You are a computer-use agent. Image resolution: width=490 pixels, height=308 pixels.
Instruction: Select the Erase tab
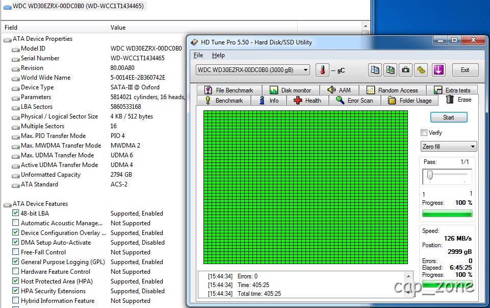[x=458, y=100]
